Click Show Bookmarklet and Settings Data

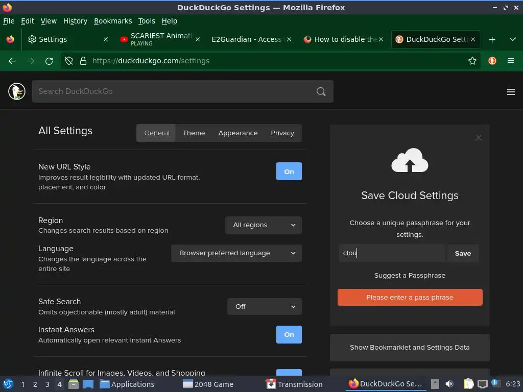tap(410, 347)
